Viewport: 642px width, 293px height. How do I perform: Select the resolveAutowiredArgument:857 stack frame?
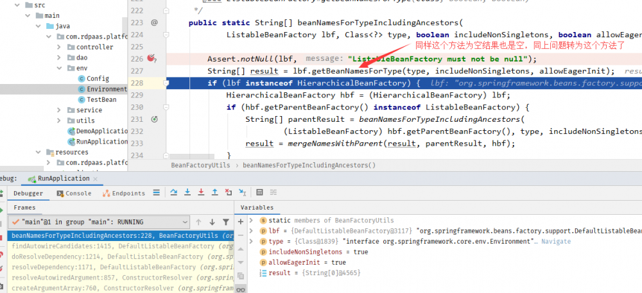[121, 278]
